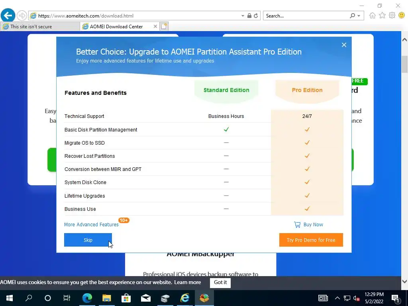Open the gray server tool taskbar icon
The image size is (408, 306).
[x=165, y=298]
